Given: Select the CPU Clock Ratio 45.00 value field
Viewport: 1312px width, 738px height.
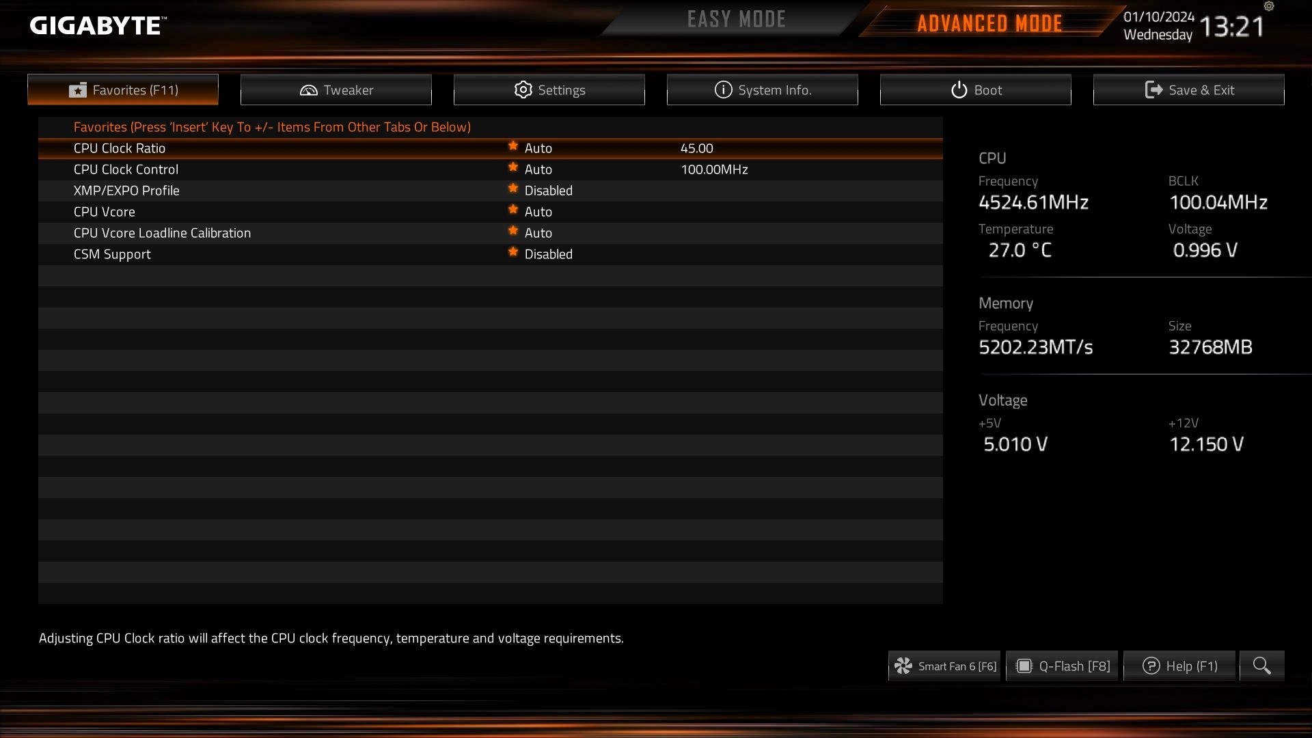Looking at the screenshot, I should [x=697, y=148].
